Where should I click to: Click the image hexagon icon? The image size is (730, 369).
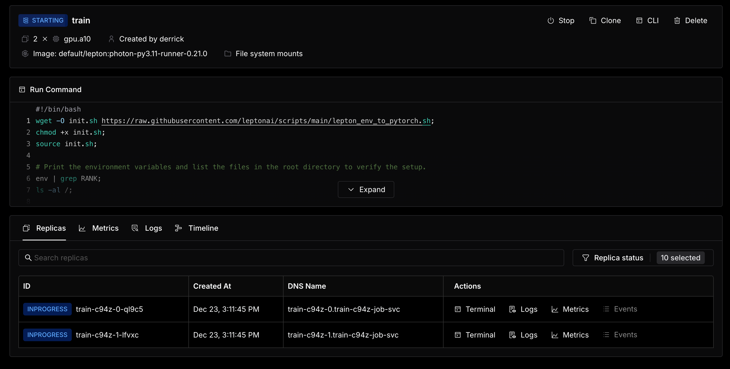pos(25,54)
